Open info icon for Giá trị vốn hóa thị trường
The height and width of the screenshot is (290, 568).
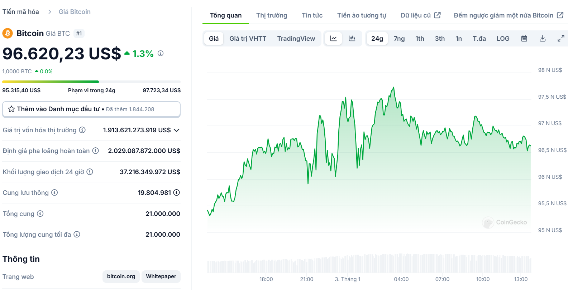pyautogui.click(x=82, y=130)
